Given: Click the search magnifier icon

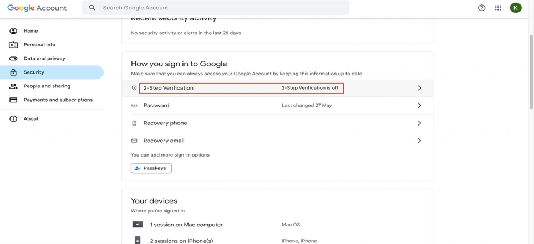Looking at the screenshot, I should click(x=92, y=8).
